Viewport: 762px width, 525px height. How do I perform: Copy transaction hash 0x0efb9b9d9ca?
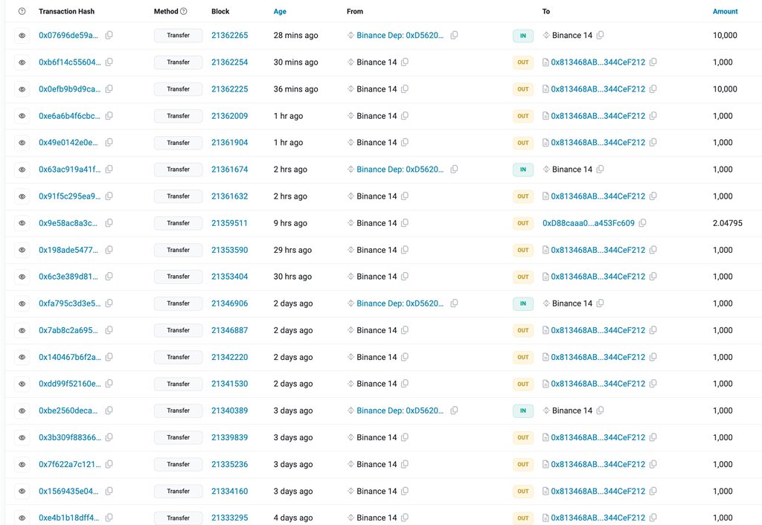pos(109,89)
